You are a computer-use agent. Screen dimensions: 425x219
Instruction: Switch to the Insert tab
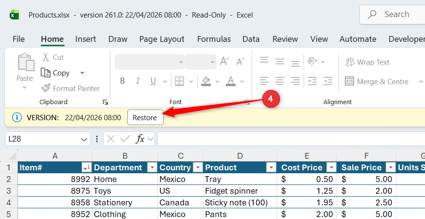[x=85, y=39]
